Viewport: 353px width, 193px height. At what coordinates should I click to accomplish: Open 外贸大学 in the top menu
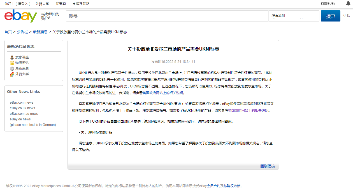tap(42, 4)
